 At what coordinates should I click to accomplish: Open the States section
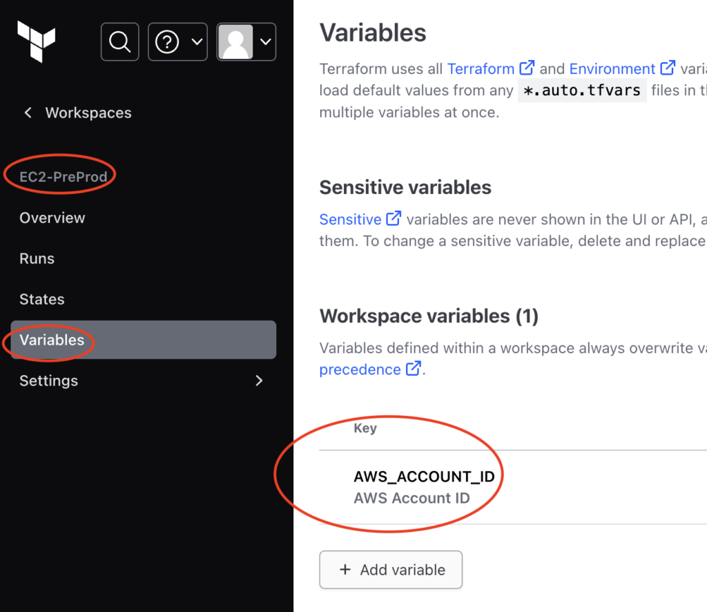click(42, 299)
